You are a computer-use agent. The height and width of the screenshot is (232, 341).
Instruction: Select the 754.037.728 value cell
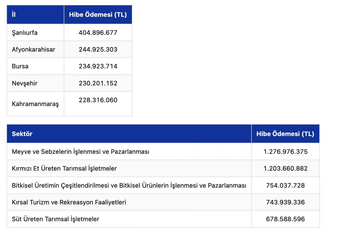pyautogui.click(x=285, y=185)
